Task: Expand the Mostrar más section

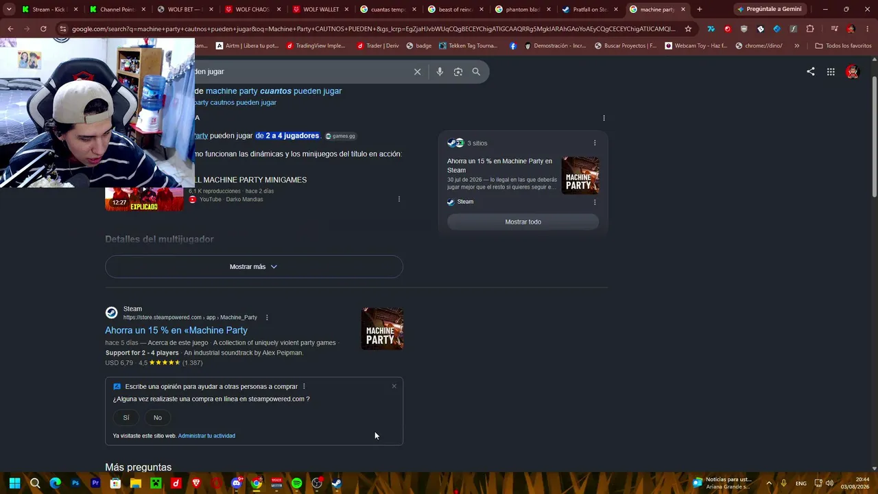Action: [254, 267]
